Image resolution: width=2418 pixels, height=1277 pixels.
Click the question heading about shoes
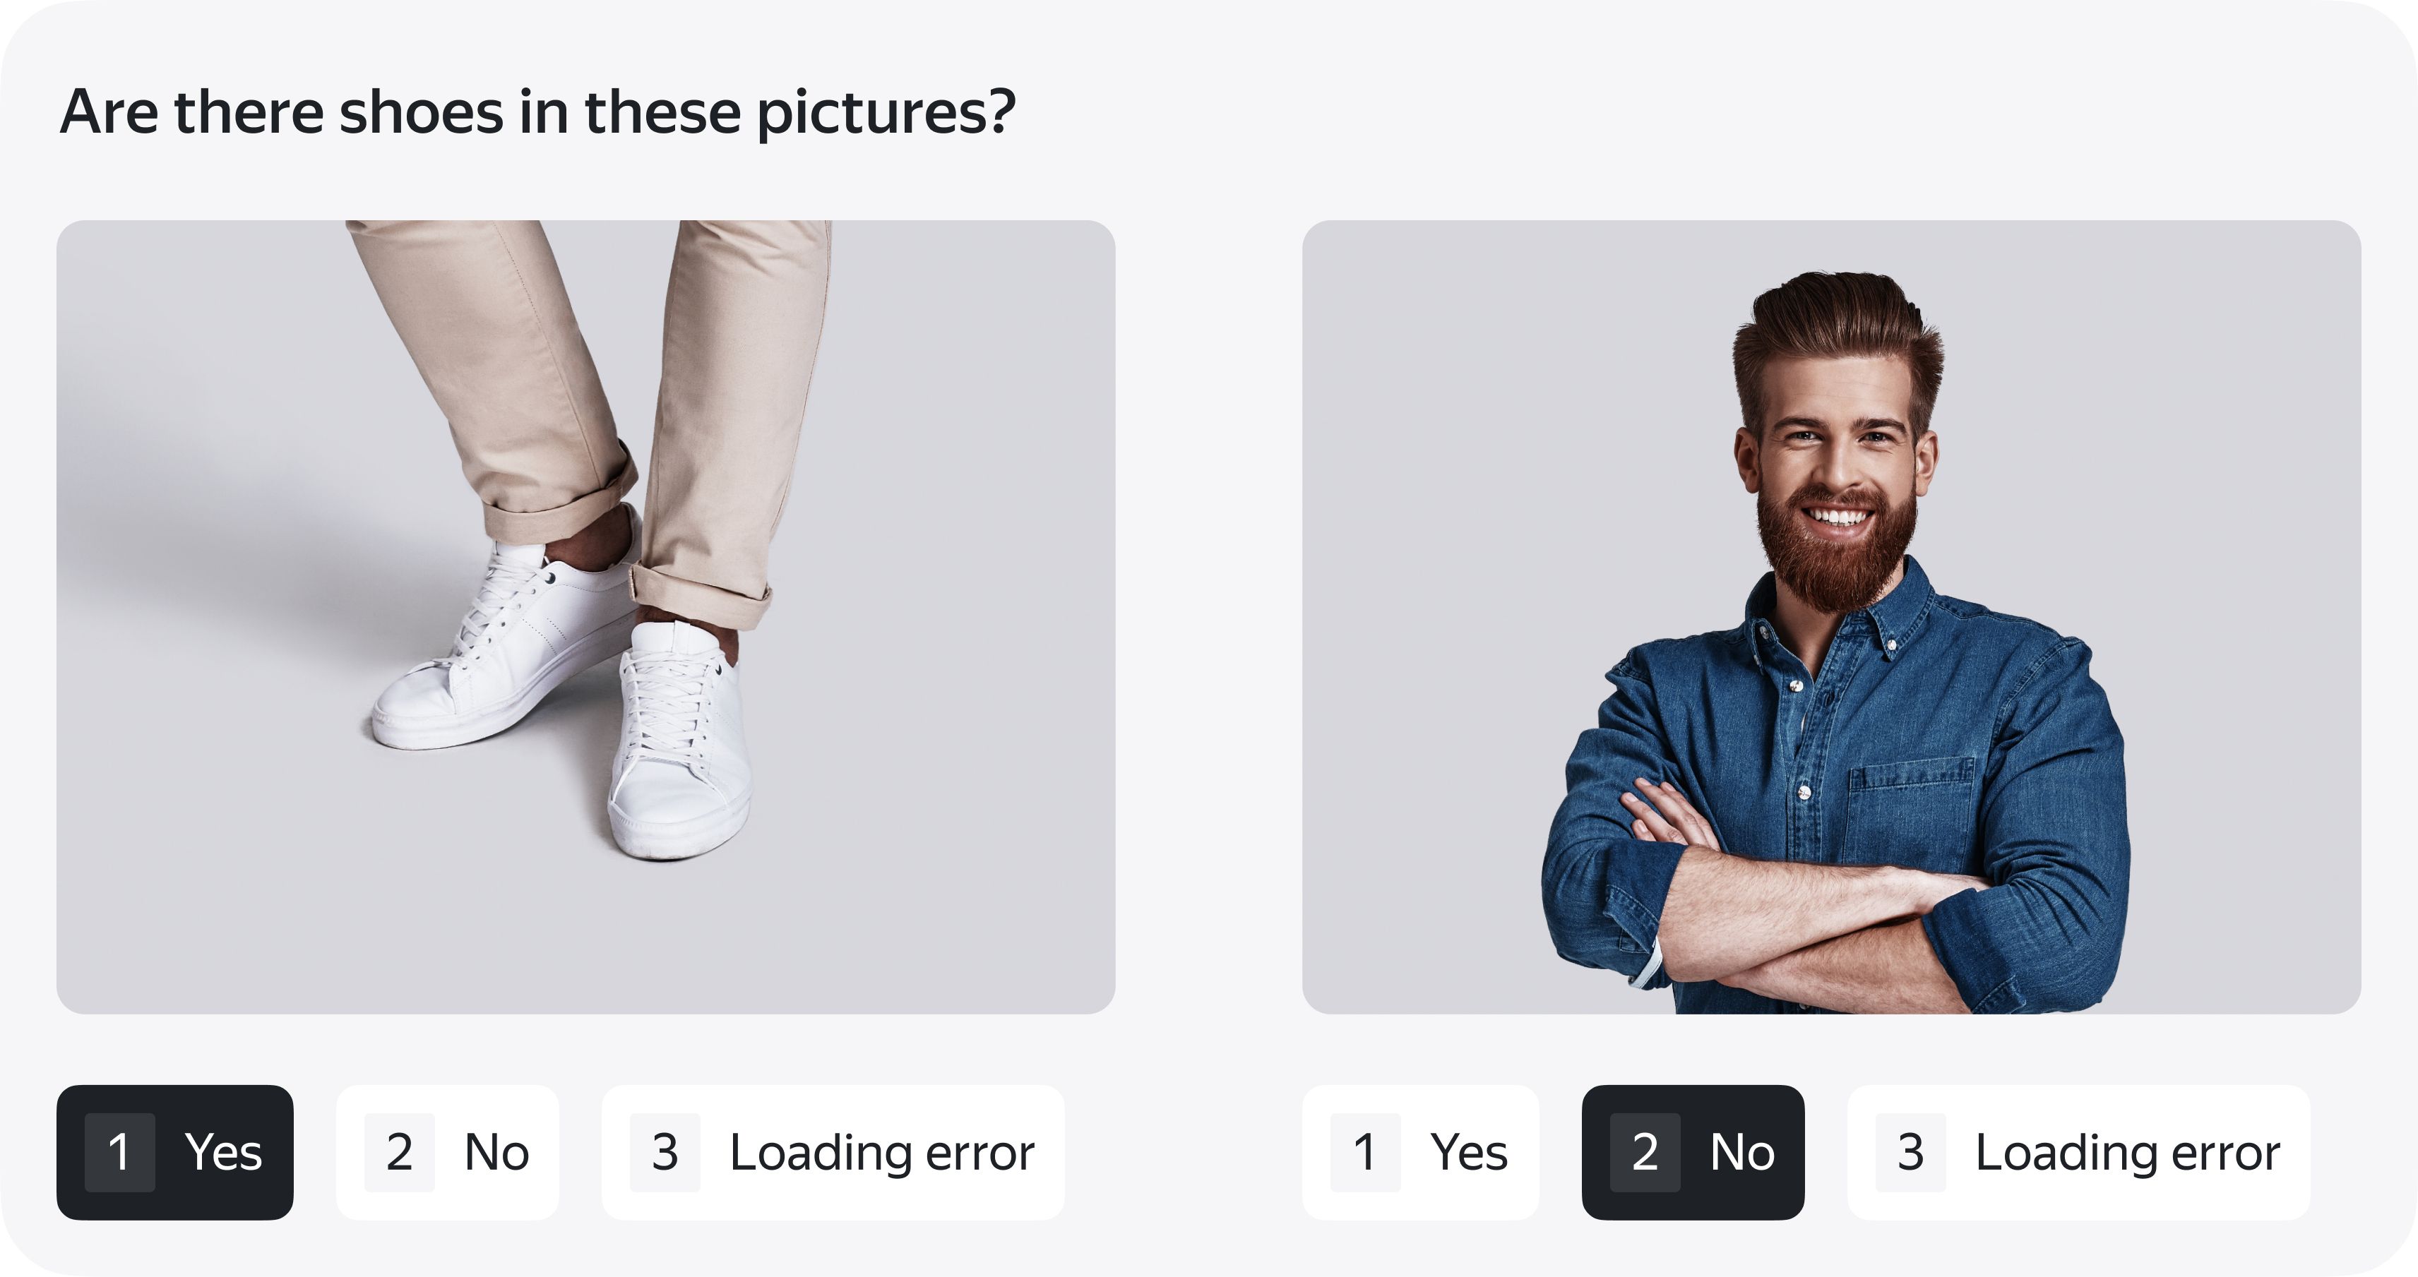pyautogui.click(x=538, y=113)
